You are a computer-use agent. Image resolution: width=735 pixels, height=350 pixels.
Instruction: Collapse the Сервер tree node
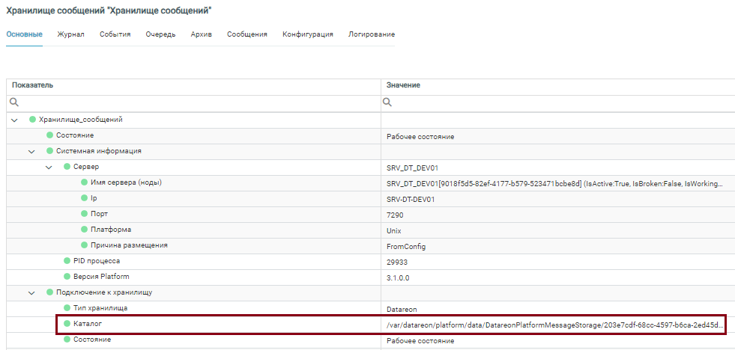click(49, 167)
